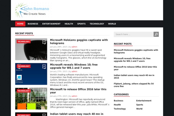Click the search magnifier icon button
The height and width of the screenshot is (116, 174).
156,34
